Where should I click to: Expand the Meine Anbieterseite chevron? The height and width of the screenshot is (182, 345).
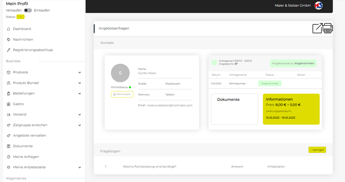coord(80,167)
